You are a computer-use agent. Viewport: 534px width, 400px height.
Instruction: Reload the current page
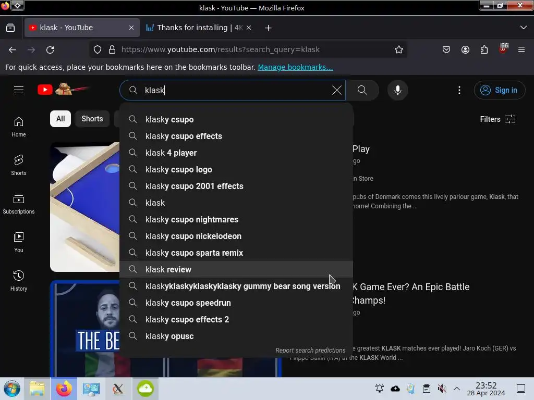point(50,49)
